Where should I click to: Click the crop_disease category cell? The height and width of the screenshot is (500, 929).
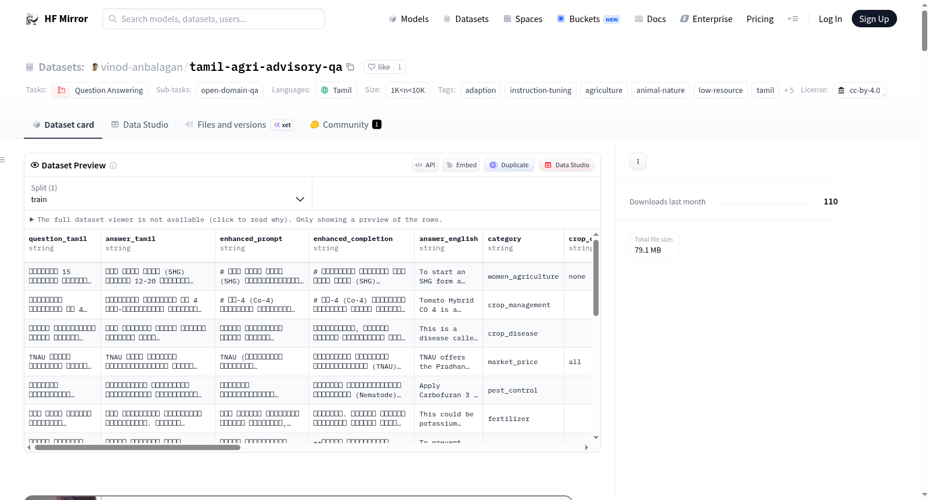tap(523, 333)
